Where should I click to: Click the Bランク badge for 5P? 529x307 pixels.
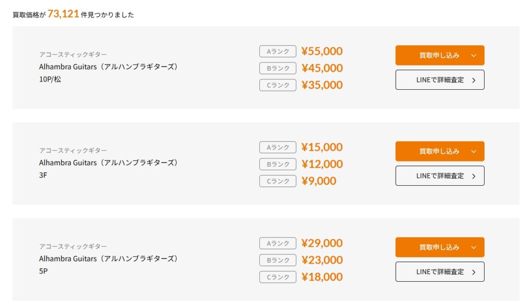point(277,260)
